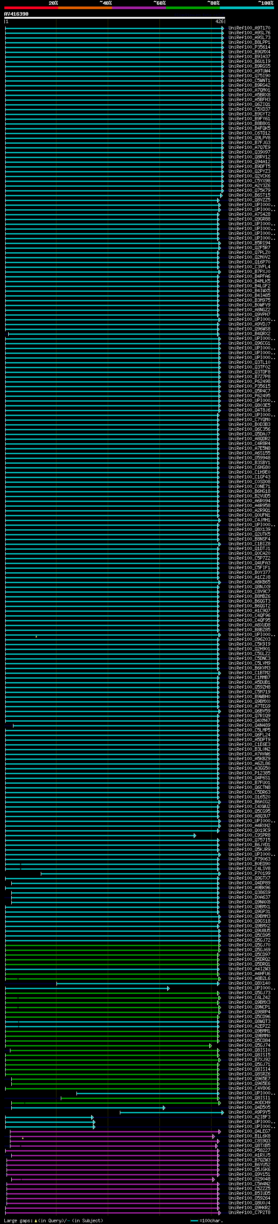278x1224 pixels.
Task: Click the purple alignment bar for UniRef100_B1L6K8
Action: [112, 1137]
